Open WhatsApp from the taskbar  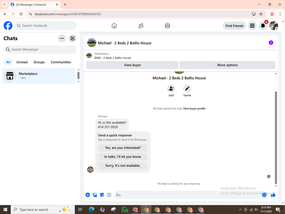coord(124,209)
